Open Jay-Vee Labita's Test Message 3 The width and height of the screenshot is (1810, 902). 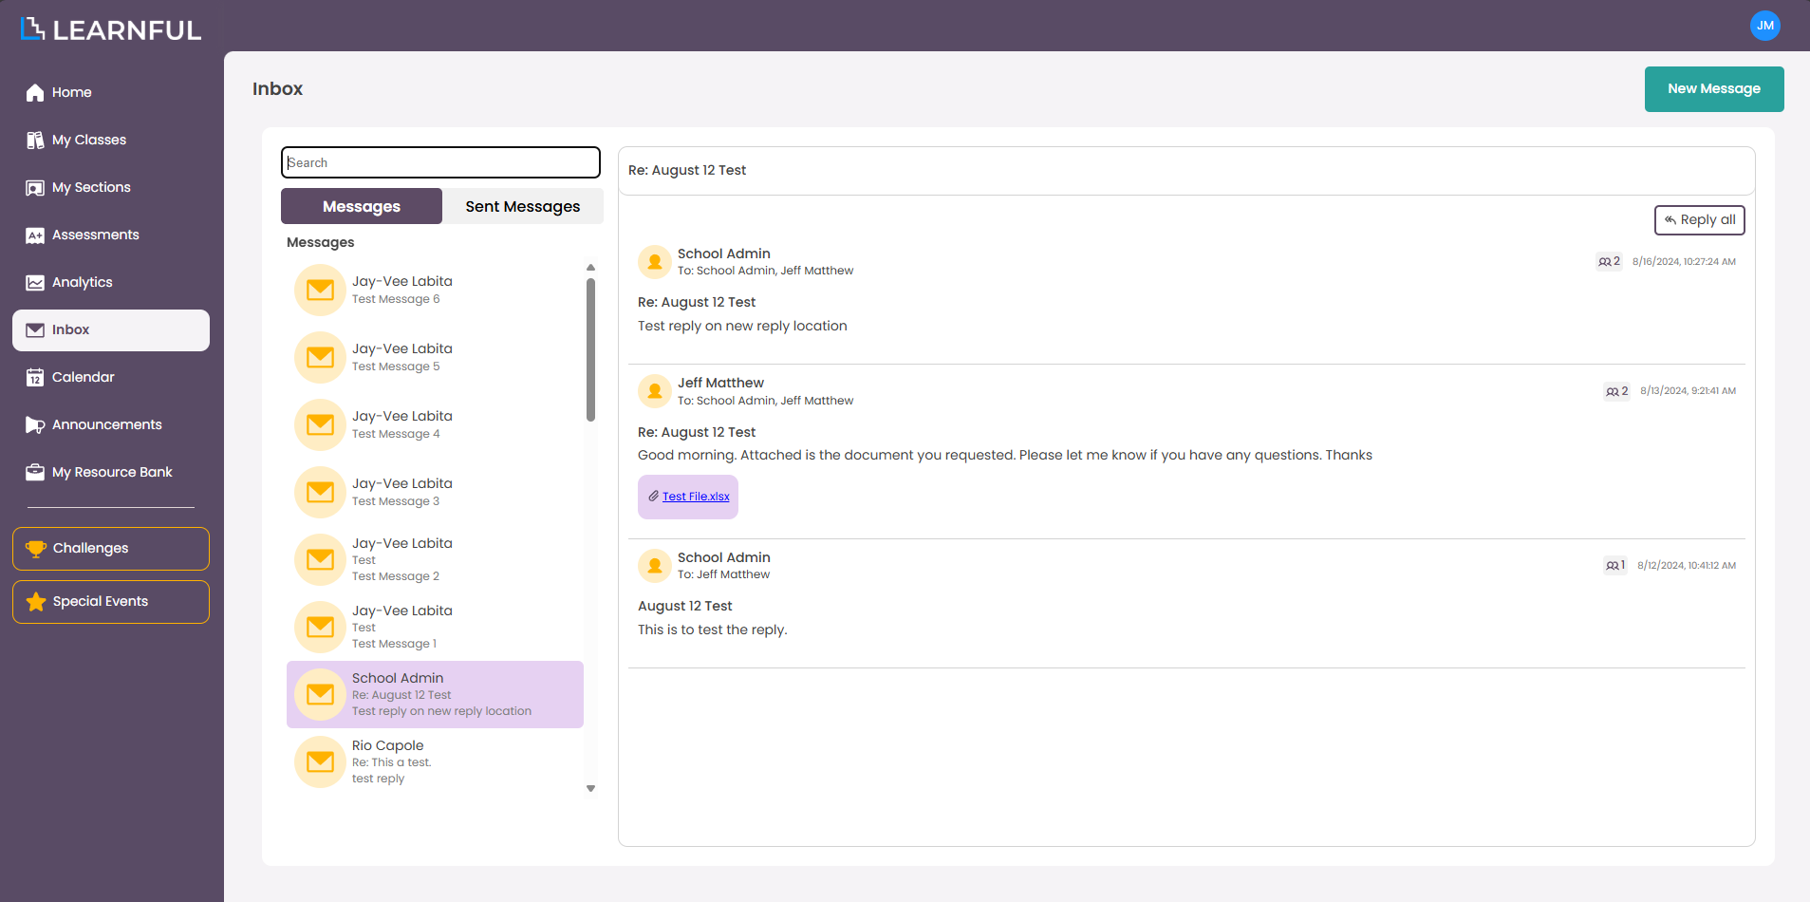pyautogui.click(x=435, y=492)
